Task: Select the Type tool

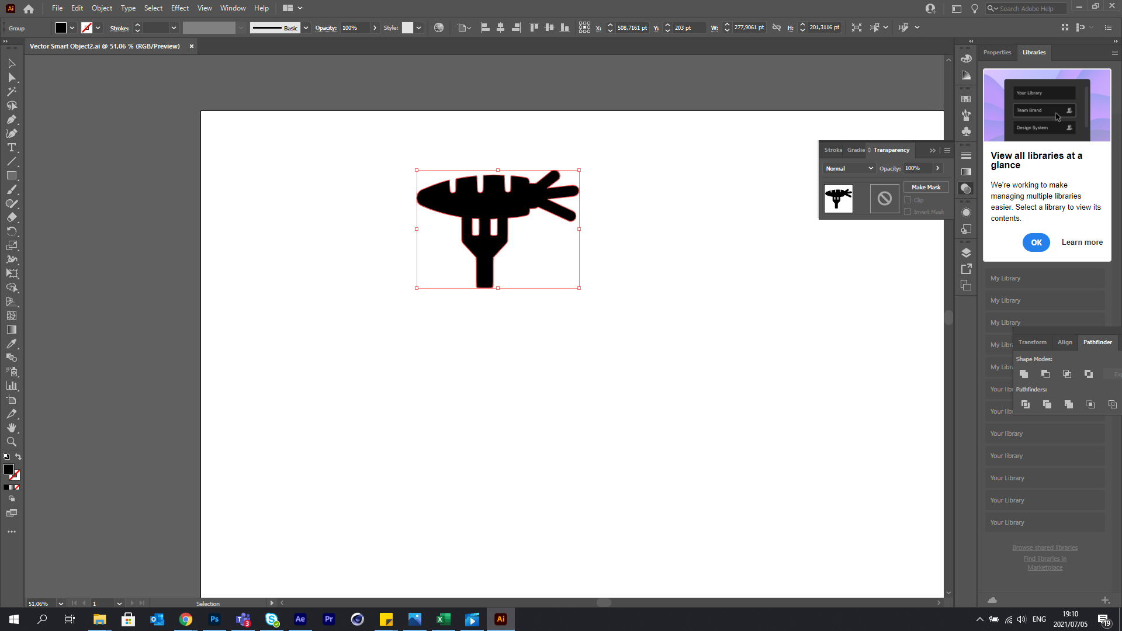Action: [11, 147]
